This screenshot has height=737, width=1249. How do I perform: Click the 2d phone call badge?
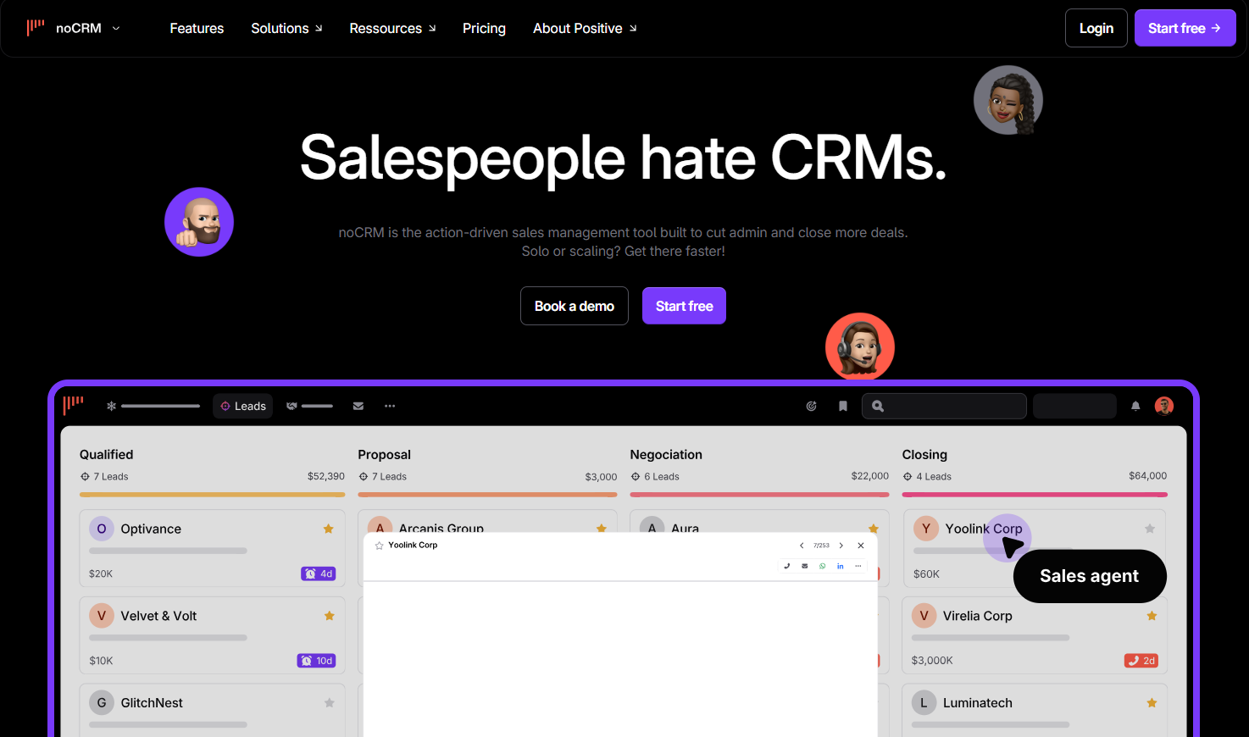click(x=1141, y=661)
